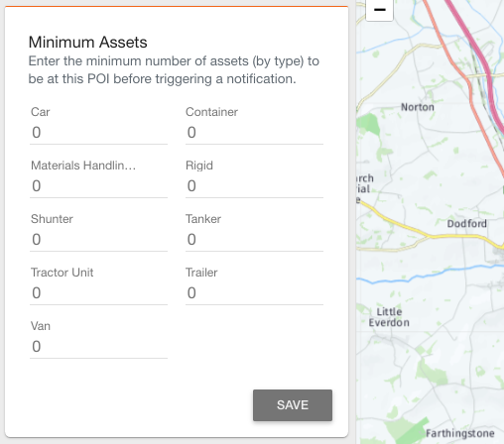Select the Container minimum assets field
This screenshot has width=504, height=444.
click(x=254, y=133)
